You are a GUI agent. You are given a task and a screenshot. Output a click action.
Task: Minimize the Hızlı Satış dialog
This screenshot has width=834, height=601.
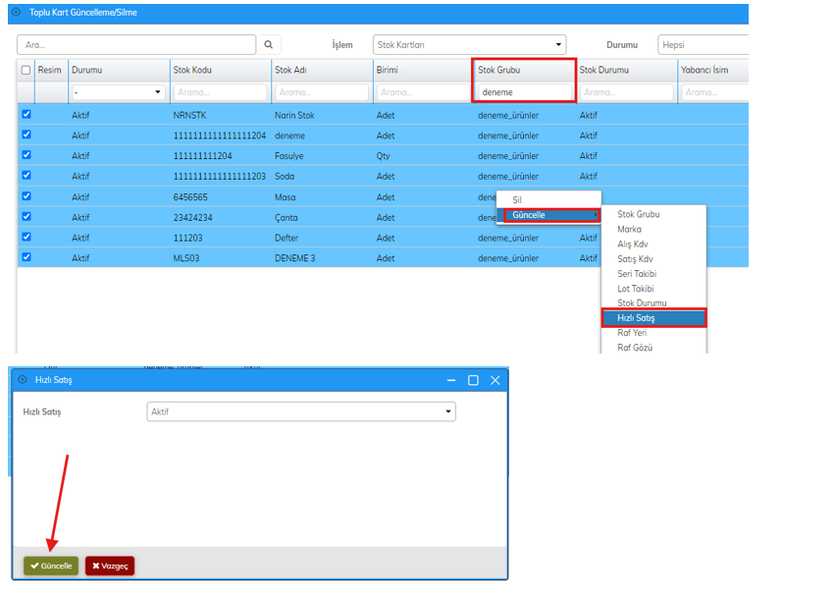coord(451,380)
